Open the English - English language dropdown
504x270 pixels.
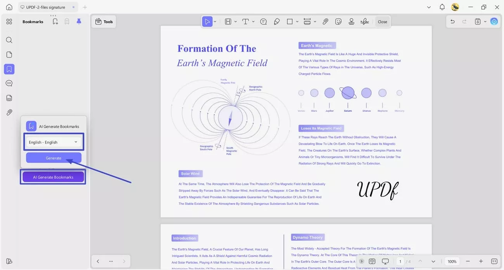(x=54, y=142)
